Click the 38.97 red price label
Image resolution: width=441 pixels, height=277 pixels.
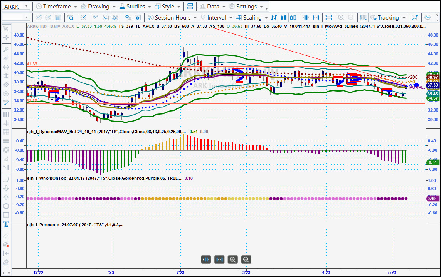click(x=433, y=77)
